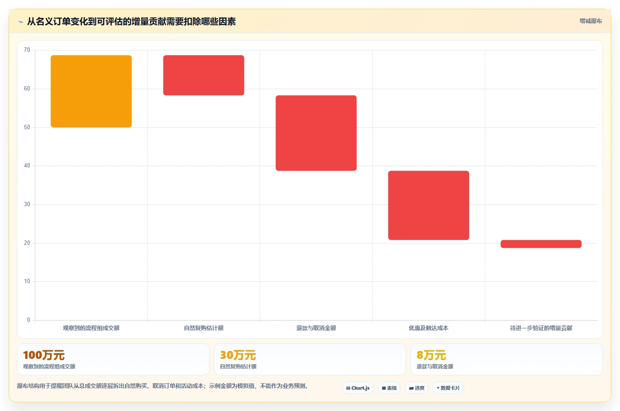Viewport: 620px width, 411px height.
Task: Select the 表格 tag
Action: pyautogui.click(x=389, y=388)
